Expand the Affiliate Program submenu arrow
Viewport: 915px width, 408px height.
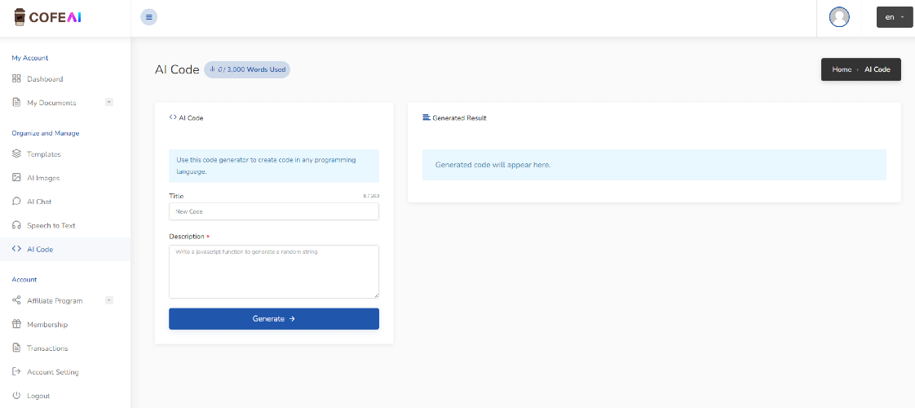pyautogui.click(x=109, y=300)
